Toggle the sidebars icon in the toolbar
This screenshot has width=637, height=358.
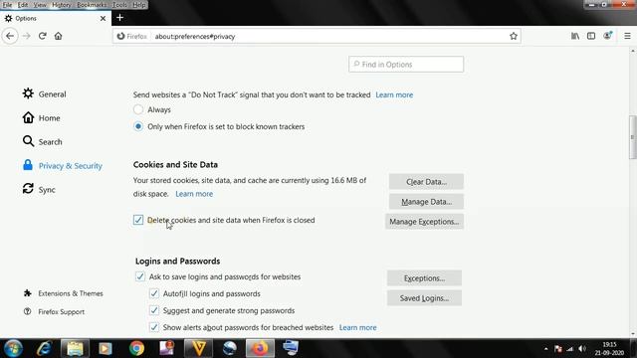591,36
